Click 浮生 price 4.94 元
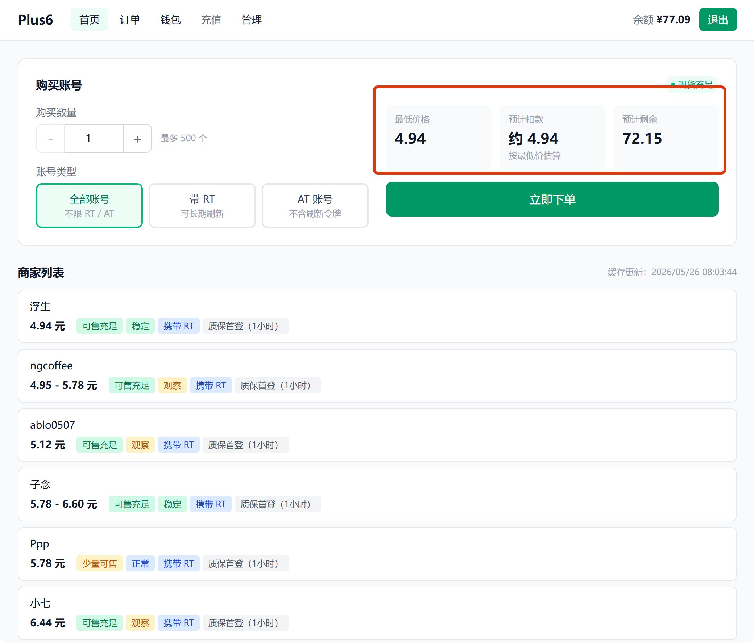Viewport: 754px width, 643px height. [x=48, y=326]
